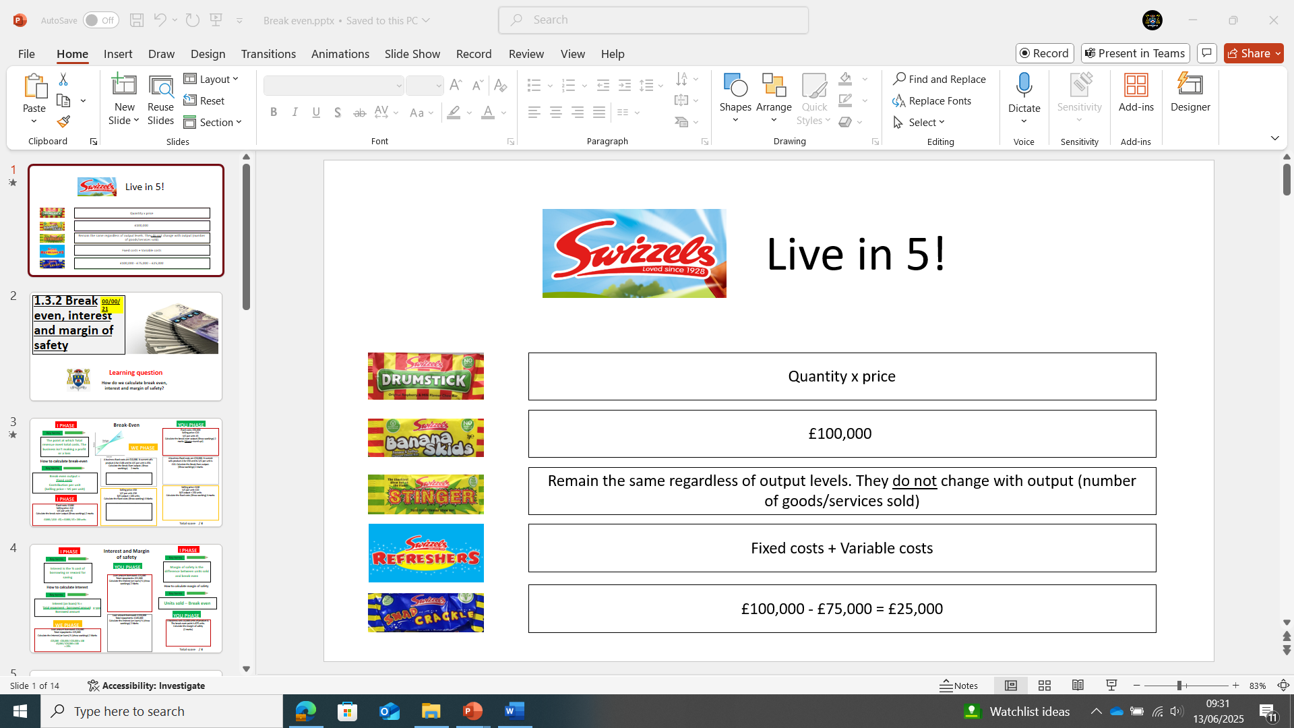Switch to Reading View icon
Viewport: 1294px width, 728px height.
click(x=1078, y=686)
